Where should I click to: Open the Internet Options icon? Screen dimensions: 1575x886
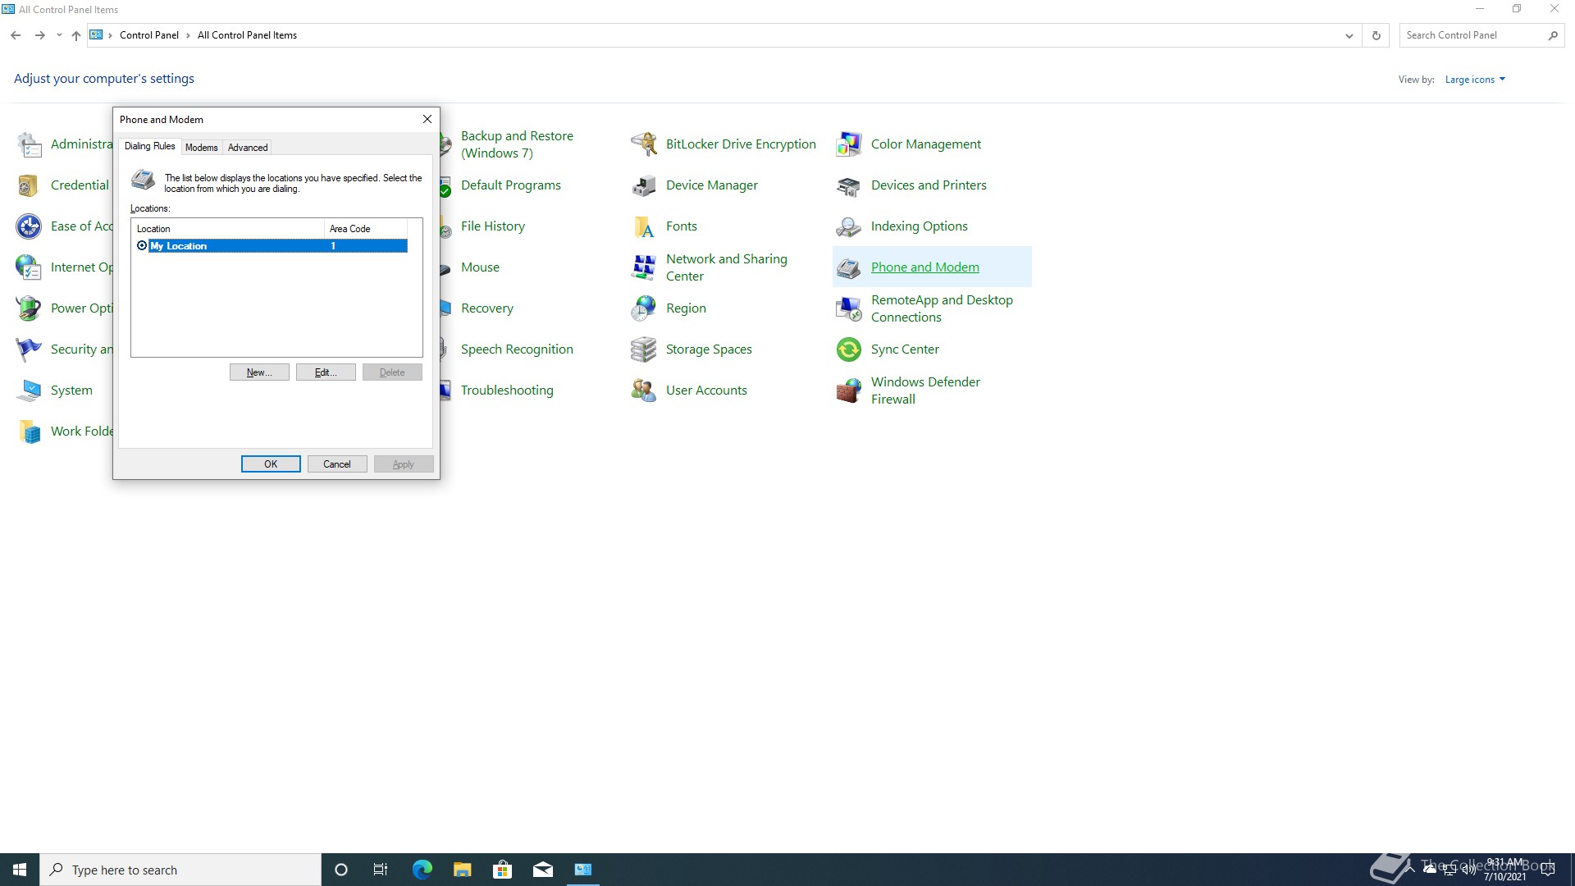click(x=29, y=267)
